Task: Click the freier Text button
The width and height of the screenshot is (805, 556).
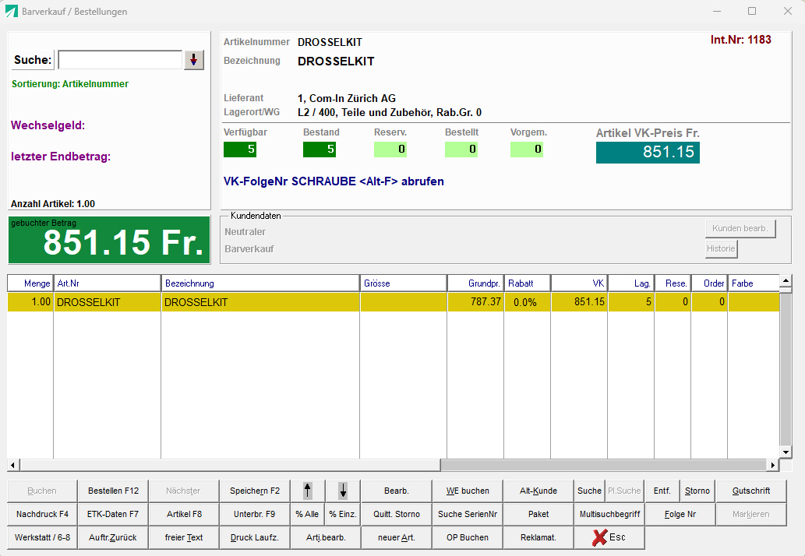Action: click(x=184, y=537)
